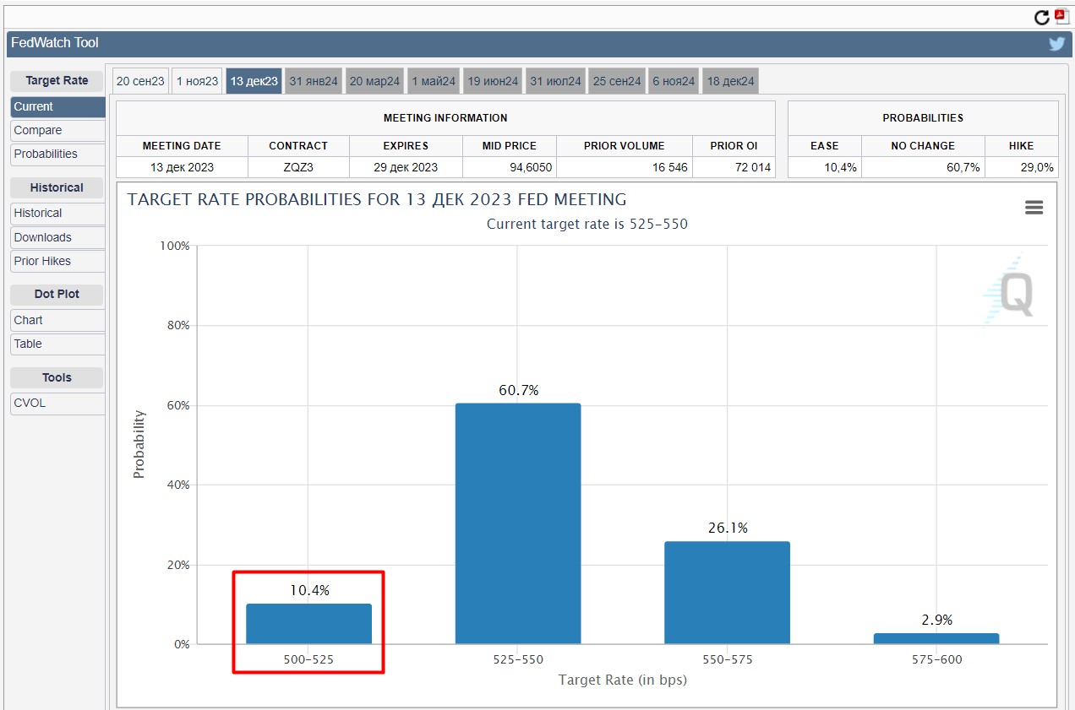Select Current under Target Rate
Image resolution: width=1075 pixels, height=710 pixels.
[x=57, y=106]
